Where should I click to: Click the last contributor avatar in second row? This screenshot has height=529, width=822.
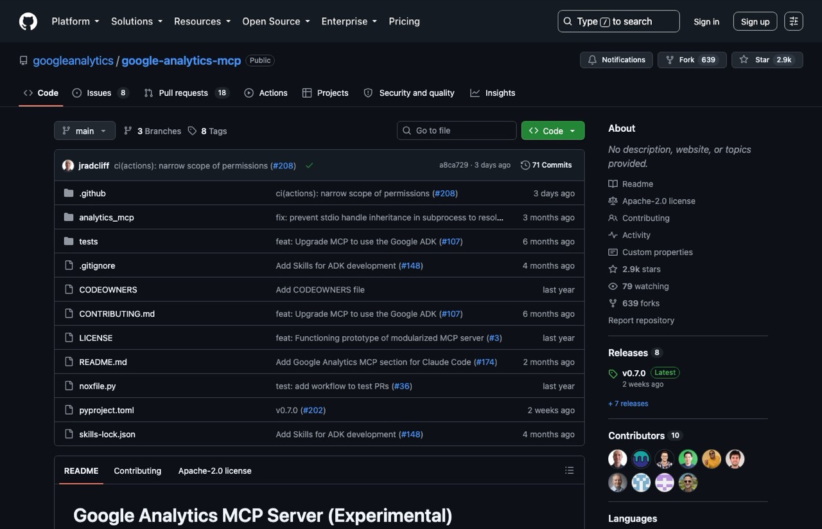[688, 482]
